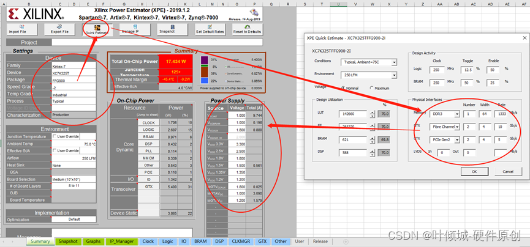Click the brown core dynamic legend swatch

[205, 72]
